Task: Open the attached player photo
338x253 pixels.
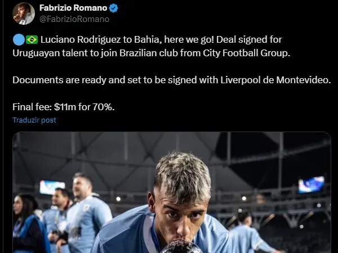Action: coord(171,192)
